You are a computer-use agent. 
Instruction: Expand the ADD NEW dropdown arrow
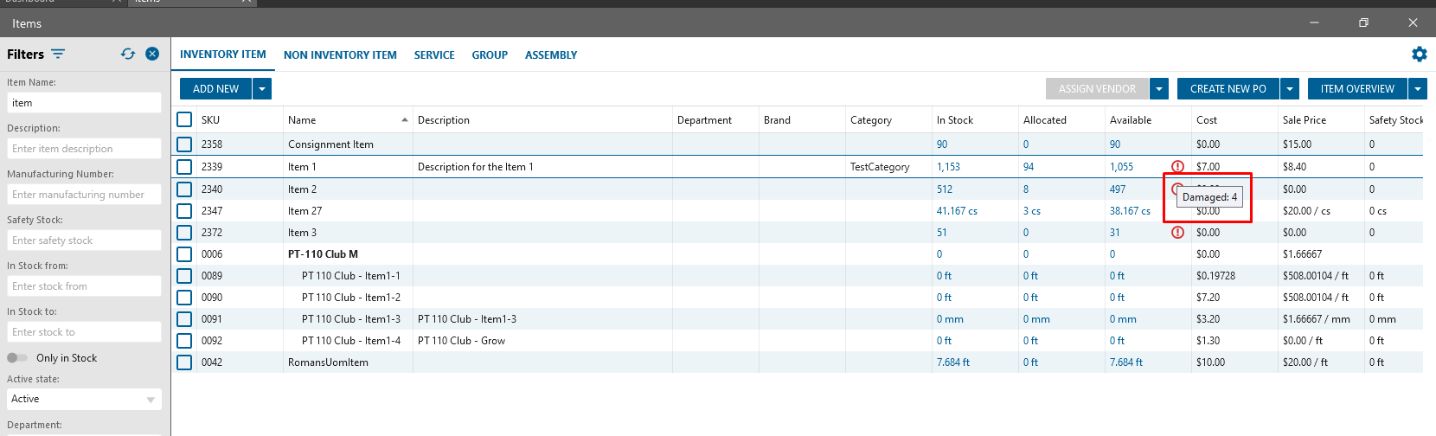[262, 89]
